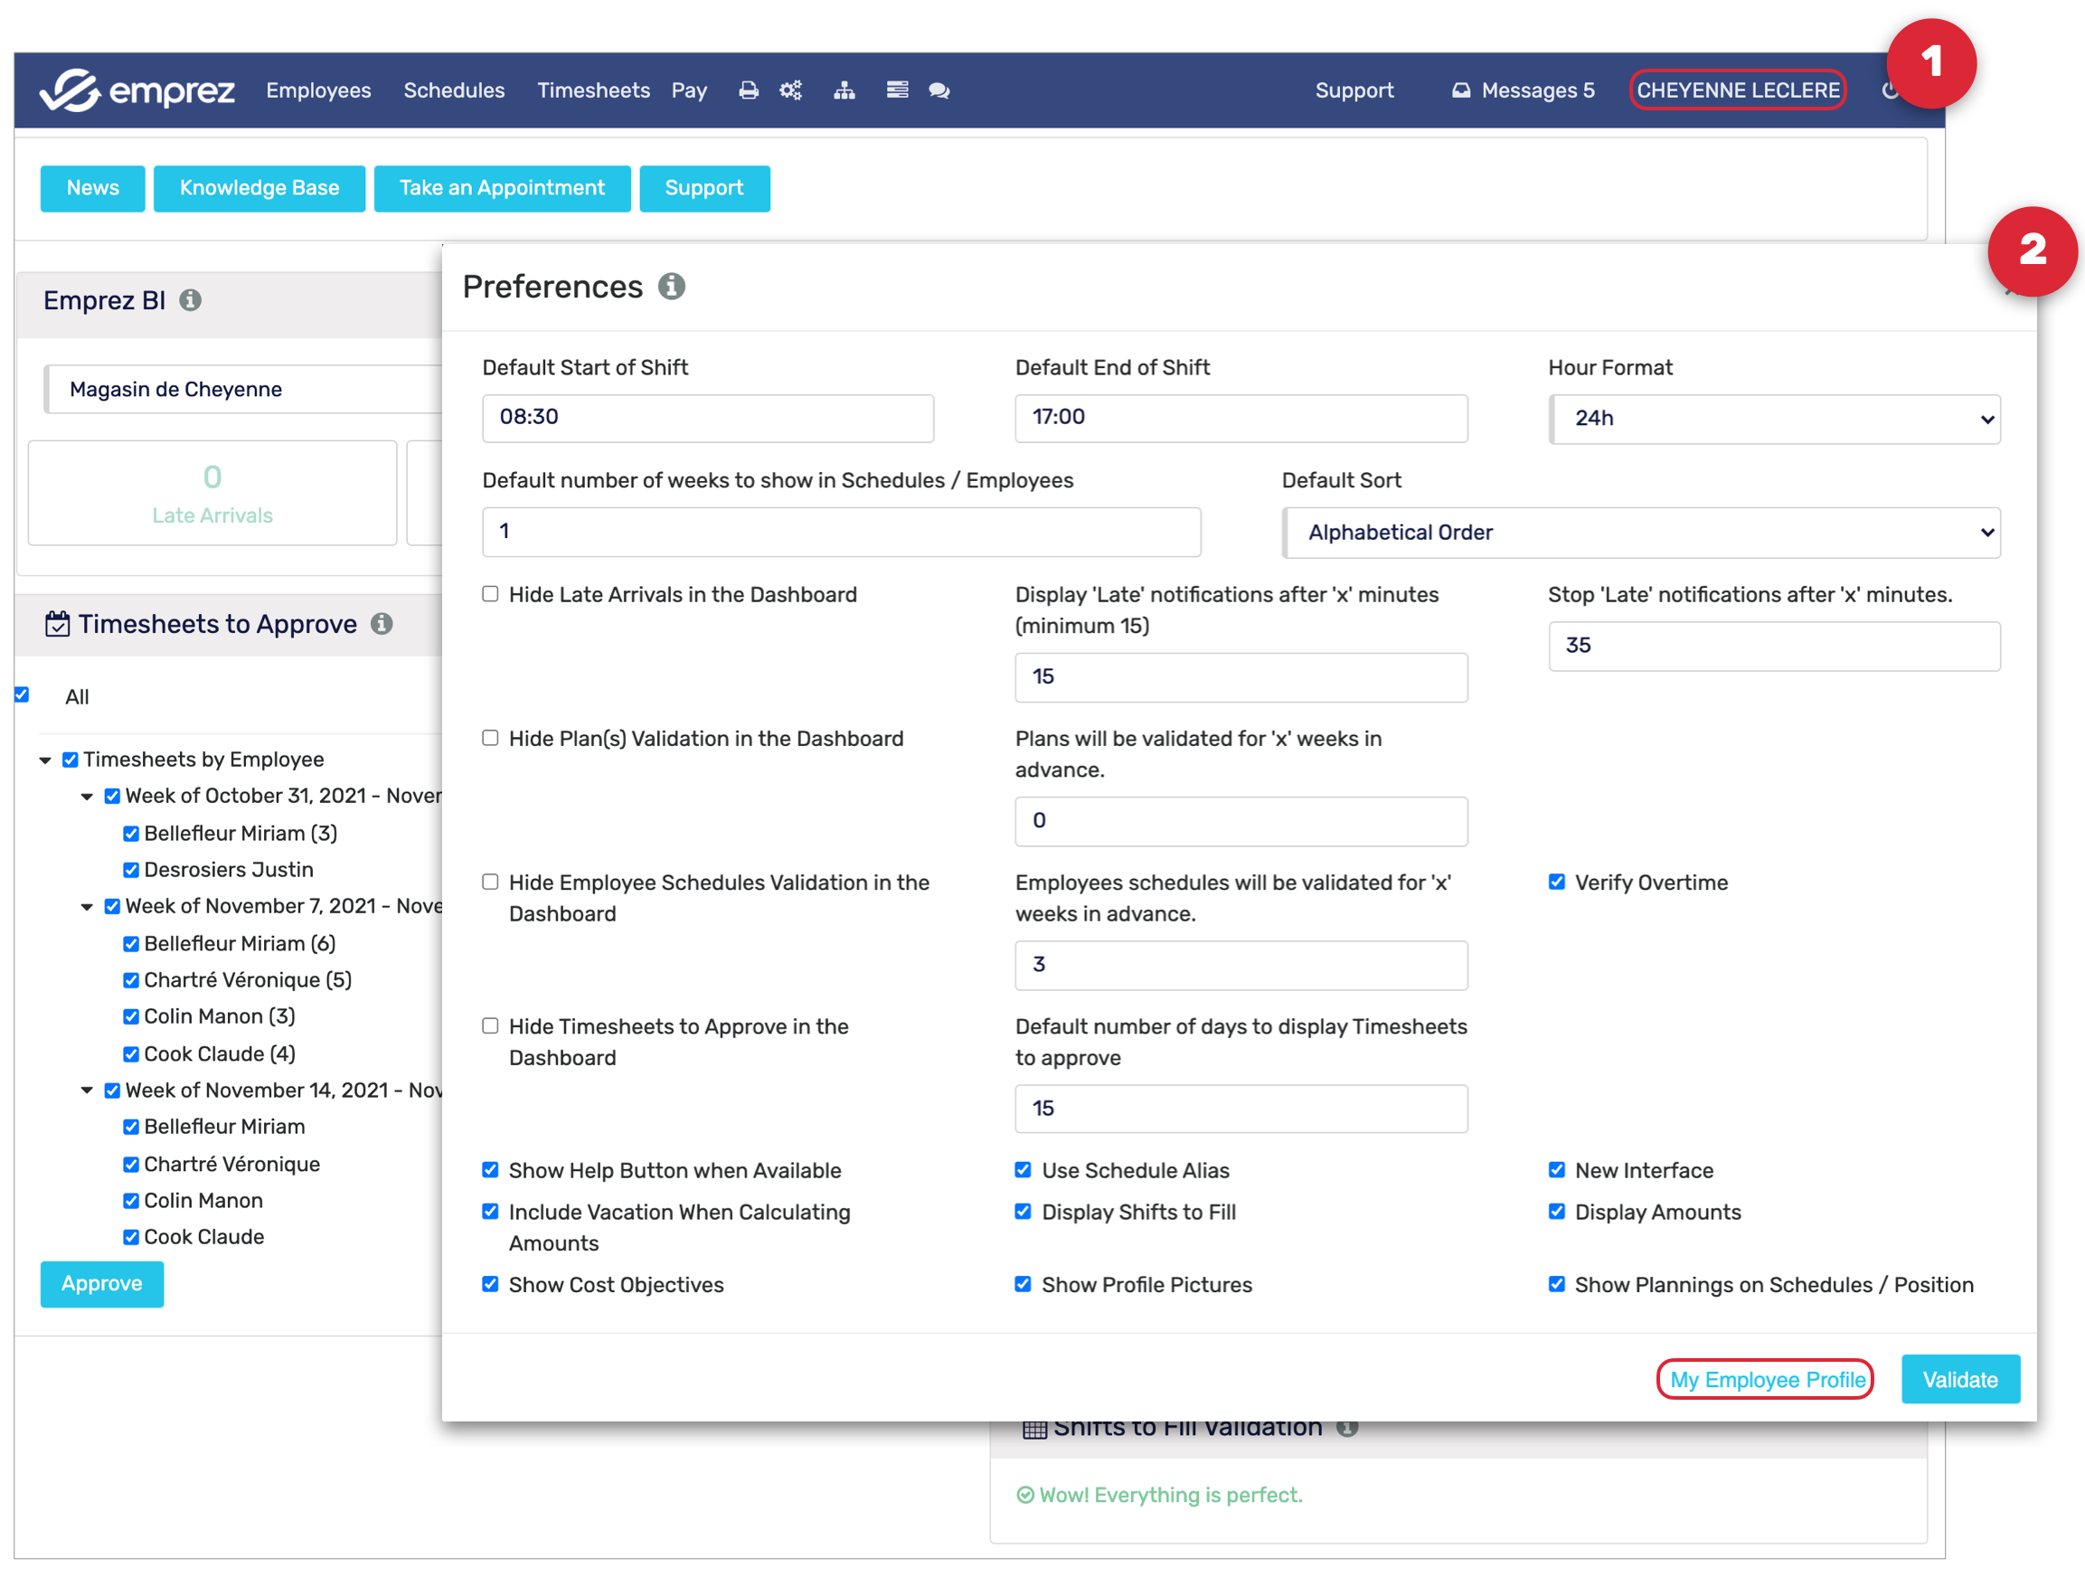This screenshot has height=1577, width=2085.
Task: Open the Timesheets menu
Action: coord(593,90)
